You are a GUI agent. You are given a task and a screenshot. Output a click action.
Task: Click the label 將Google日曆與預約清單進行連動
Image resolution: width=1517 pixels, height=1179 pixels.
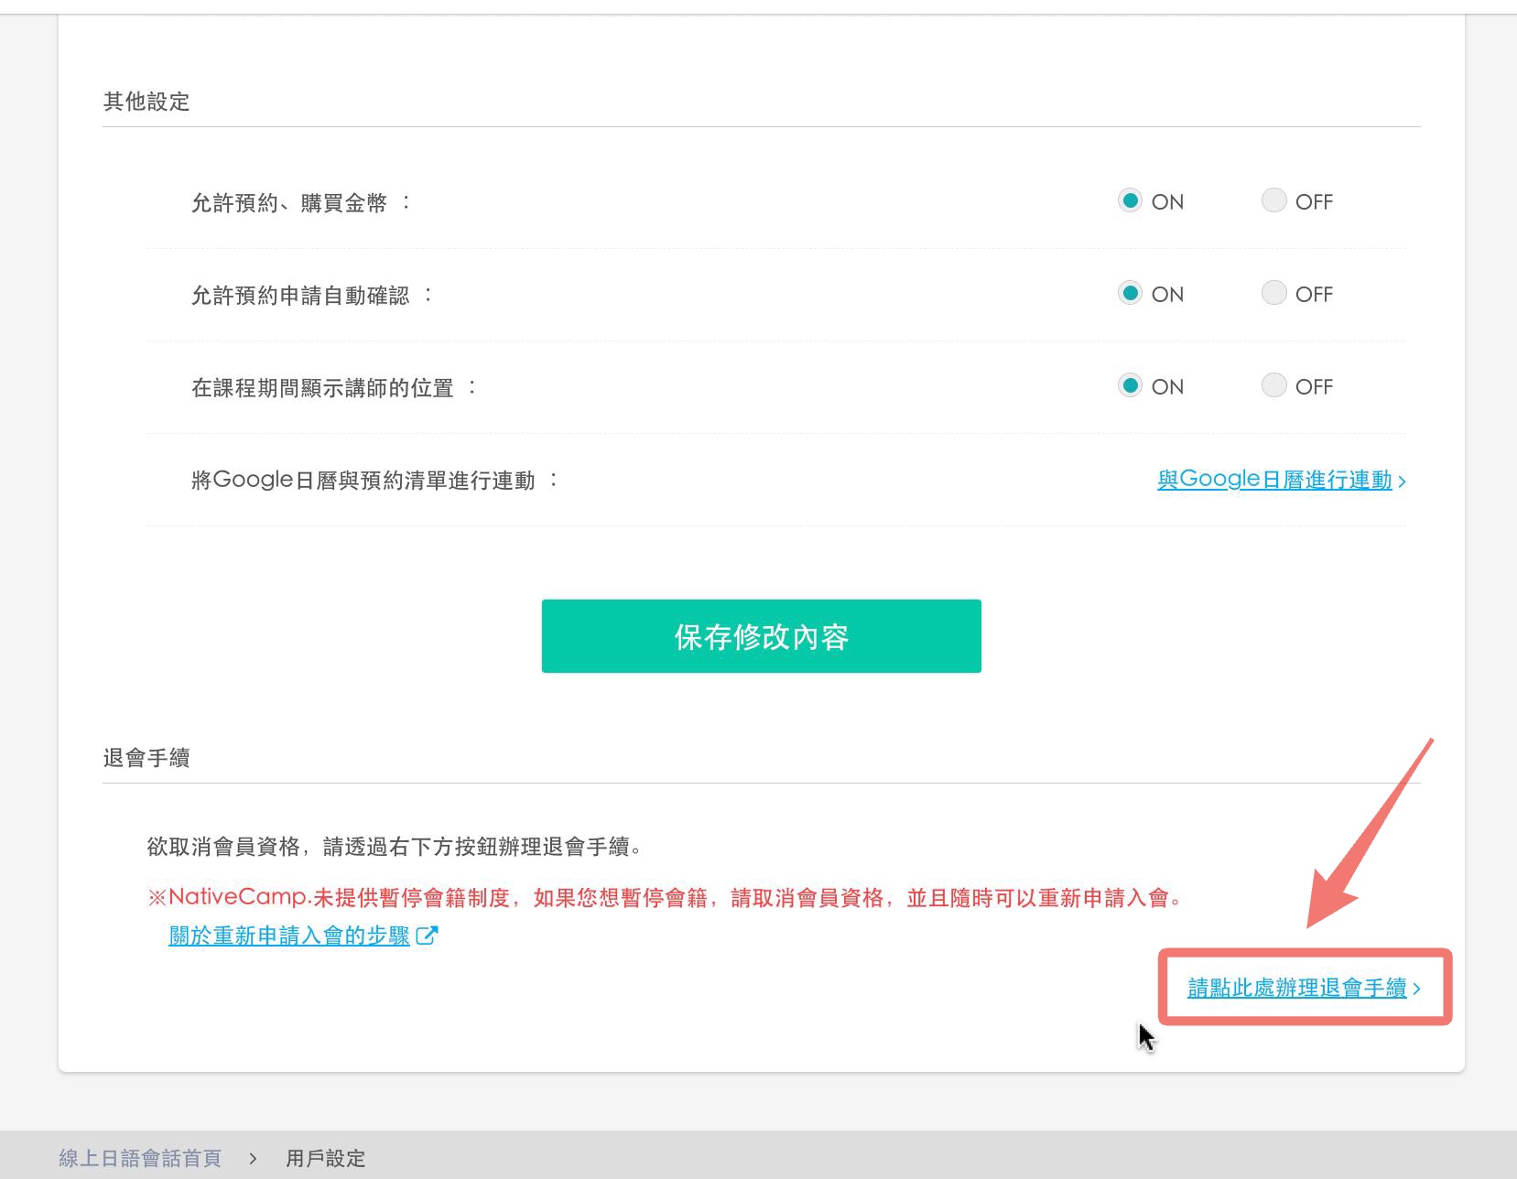click(x=363, y=480)
